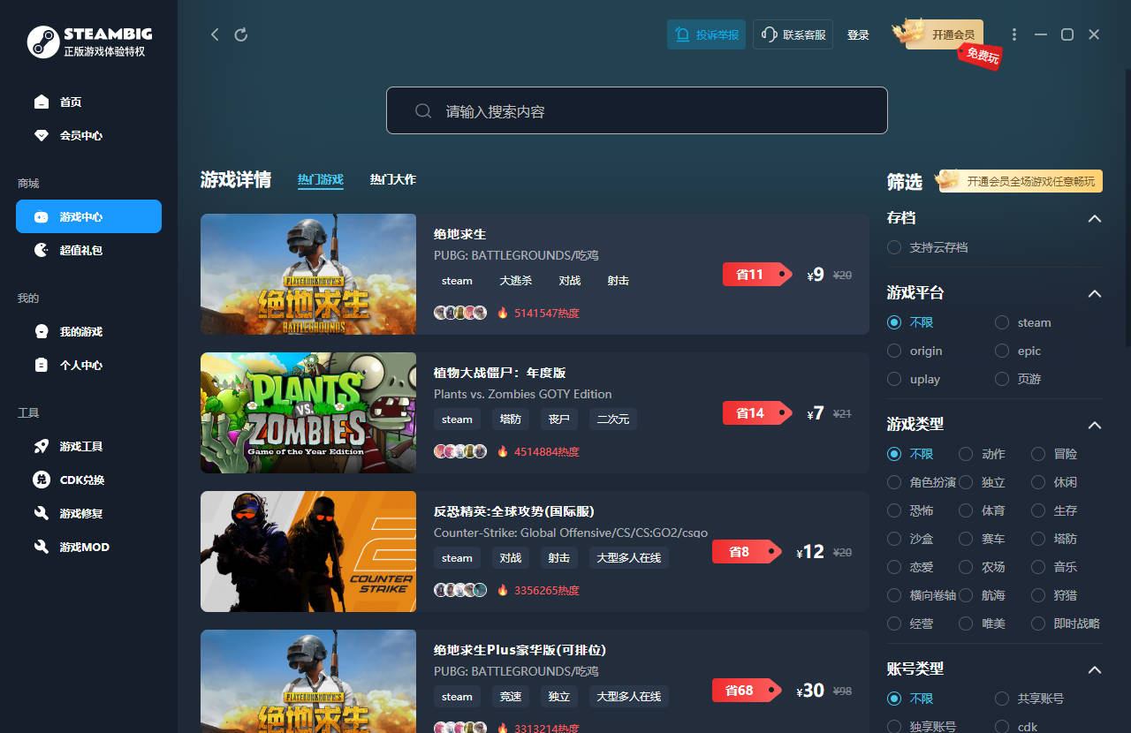Image resolution: width=1131 pixels, height=733 pixels.
Task: Click the icon beside 我的游戏
Action: tap(42, 332)
